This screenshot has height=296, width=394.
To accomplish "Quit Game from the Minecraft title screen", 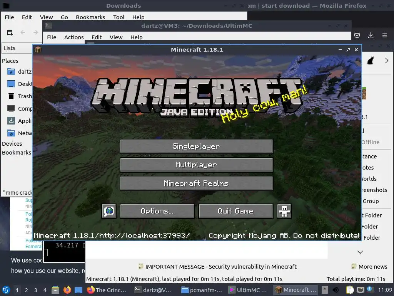I will (x=236, y=211).
